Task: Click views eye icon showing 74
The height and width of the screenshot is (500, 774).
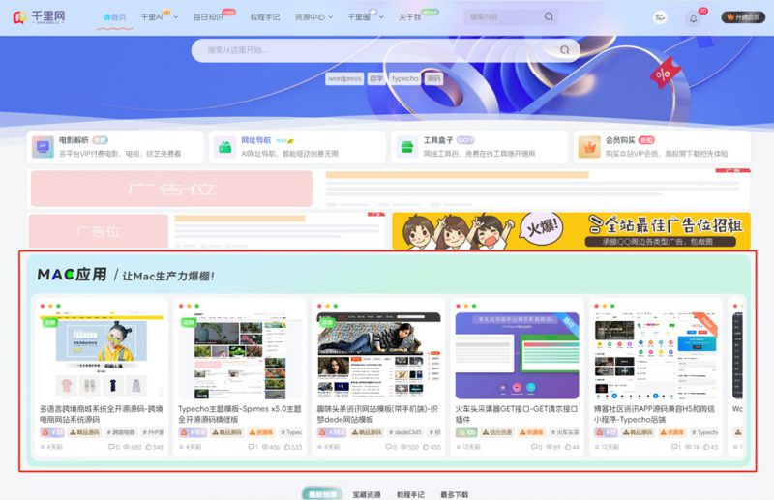Action: coord(688,447)
